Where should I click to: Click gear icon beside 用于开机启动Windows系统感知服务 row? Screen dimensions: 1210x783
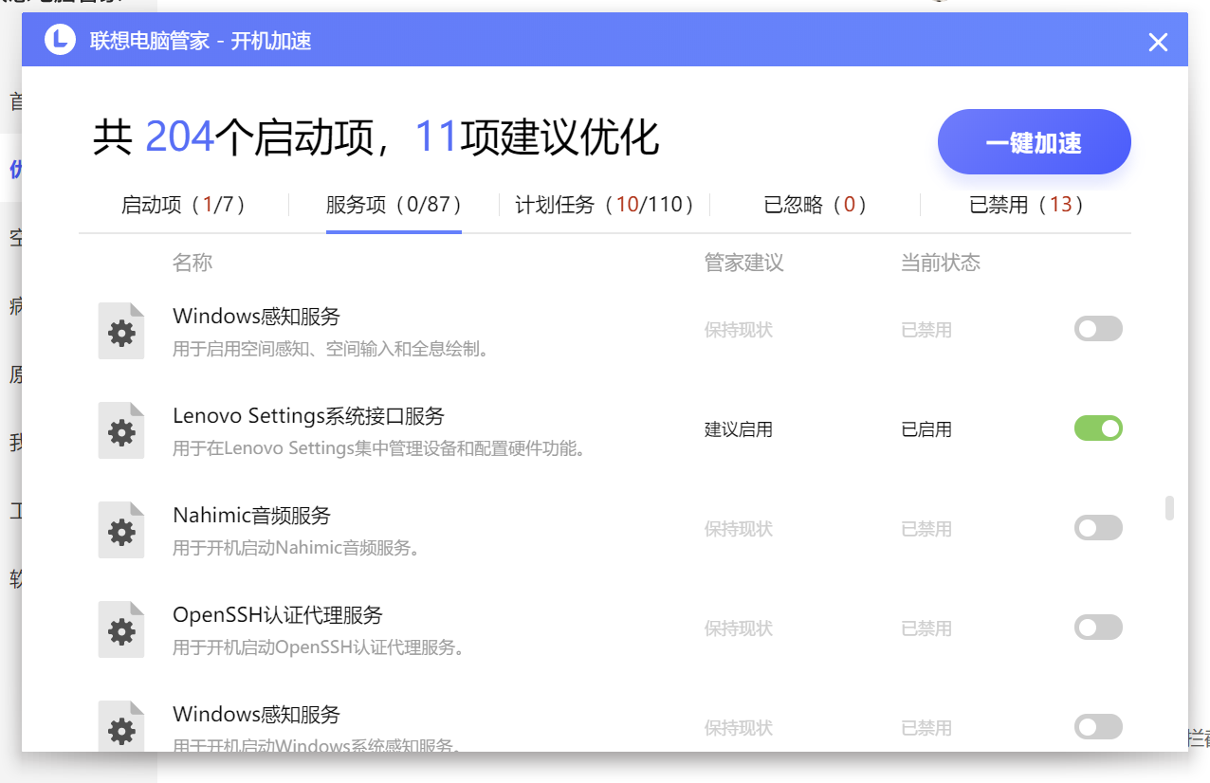(x=121, y=727)
